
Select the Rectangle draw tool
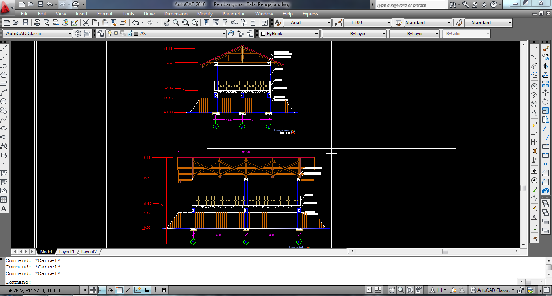4,84
